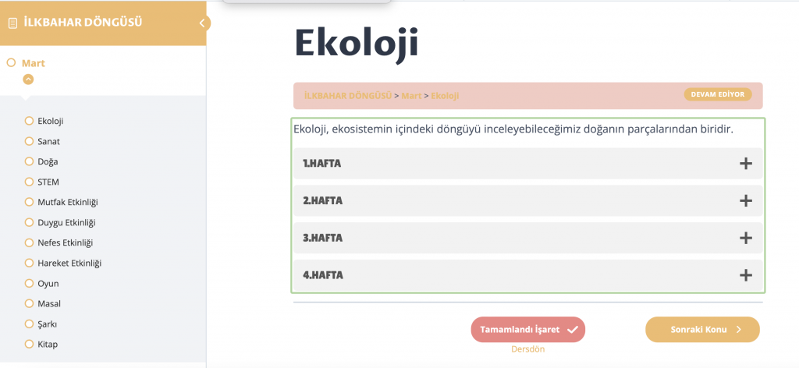Screen dimensions: 799x368
Task: Collapse the sidebar with the arrow icon
Action: [202, 23]
